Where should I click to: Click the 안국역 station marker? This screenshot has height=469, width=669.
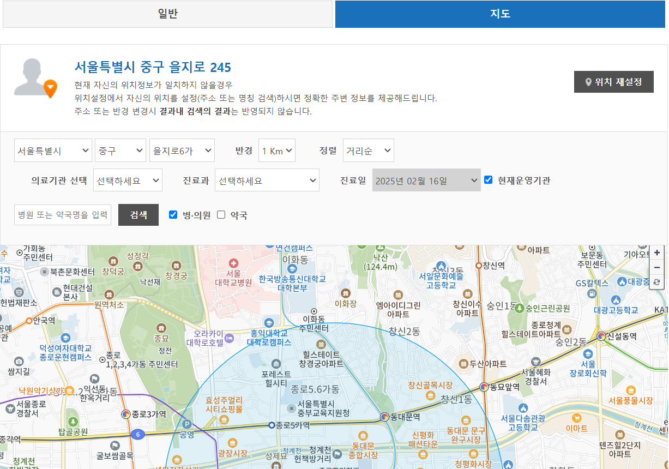(x=29, y=321)
